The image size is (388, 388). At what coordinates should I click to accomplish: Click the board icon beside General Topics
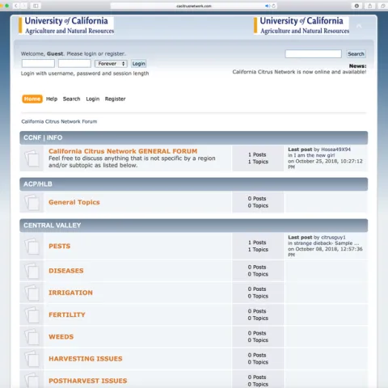point(32,202)
